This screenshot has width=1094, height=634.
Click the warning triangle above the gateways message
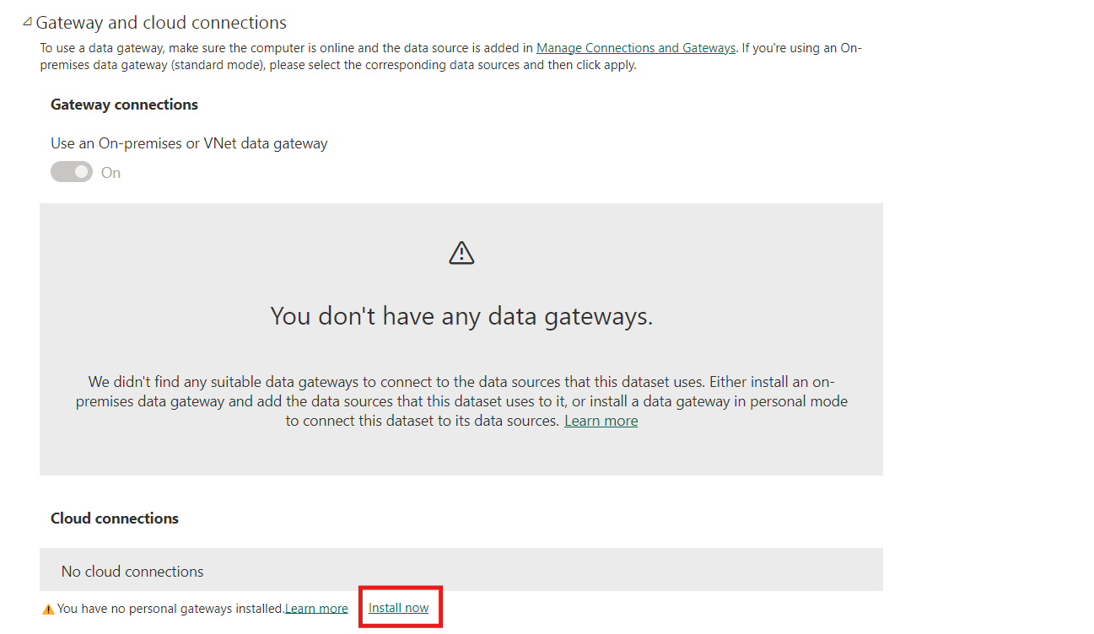(x=461, y=251)
